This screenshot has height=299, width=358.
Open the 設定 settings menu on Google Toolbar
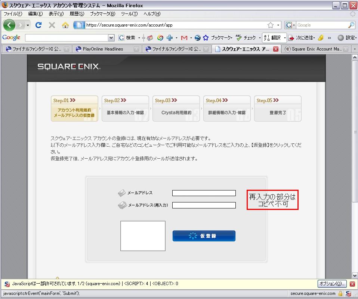tap(347, 38)
